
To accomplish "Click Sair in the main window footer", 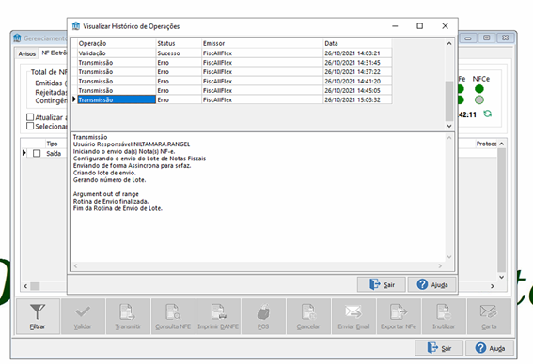I will (x=439, y=348).
